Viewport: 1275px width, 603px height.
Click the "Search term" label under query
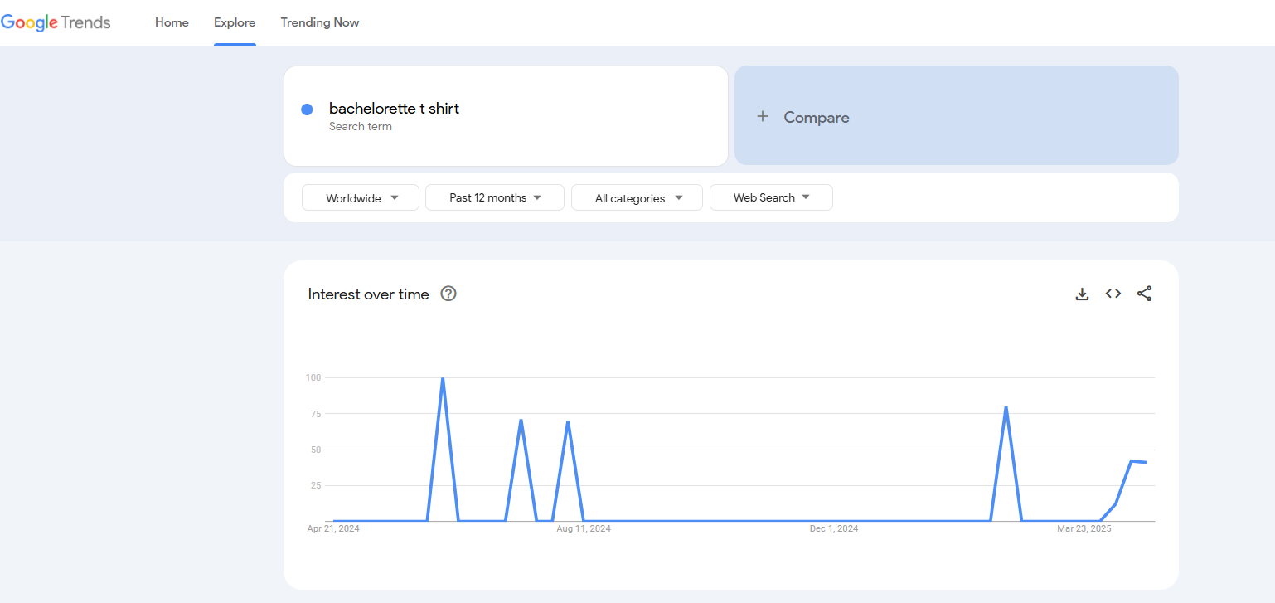[361, 127]
